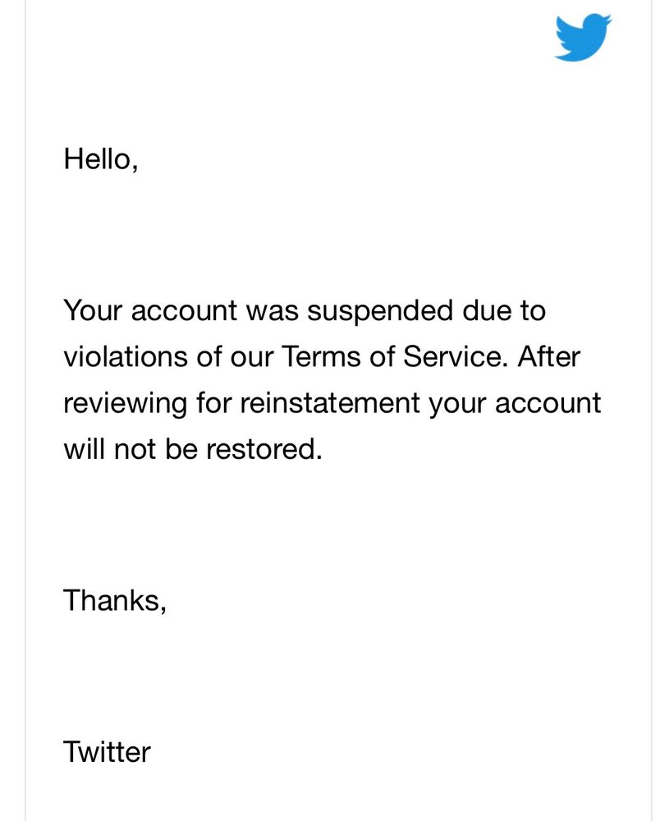669x821 pixels.
Task: Click the word "reinstatement" in the email
Action: [330, 403]
